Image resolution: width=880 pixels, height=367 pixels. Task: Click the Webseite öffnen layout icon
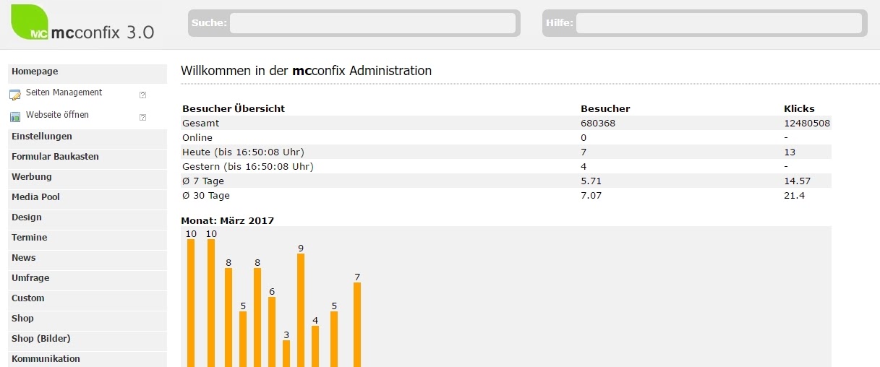click(x=15, y=116)
